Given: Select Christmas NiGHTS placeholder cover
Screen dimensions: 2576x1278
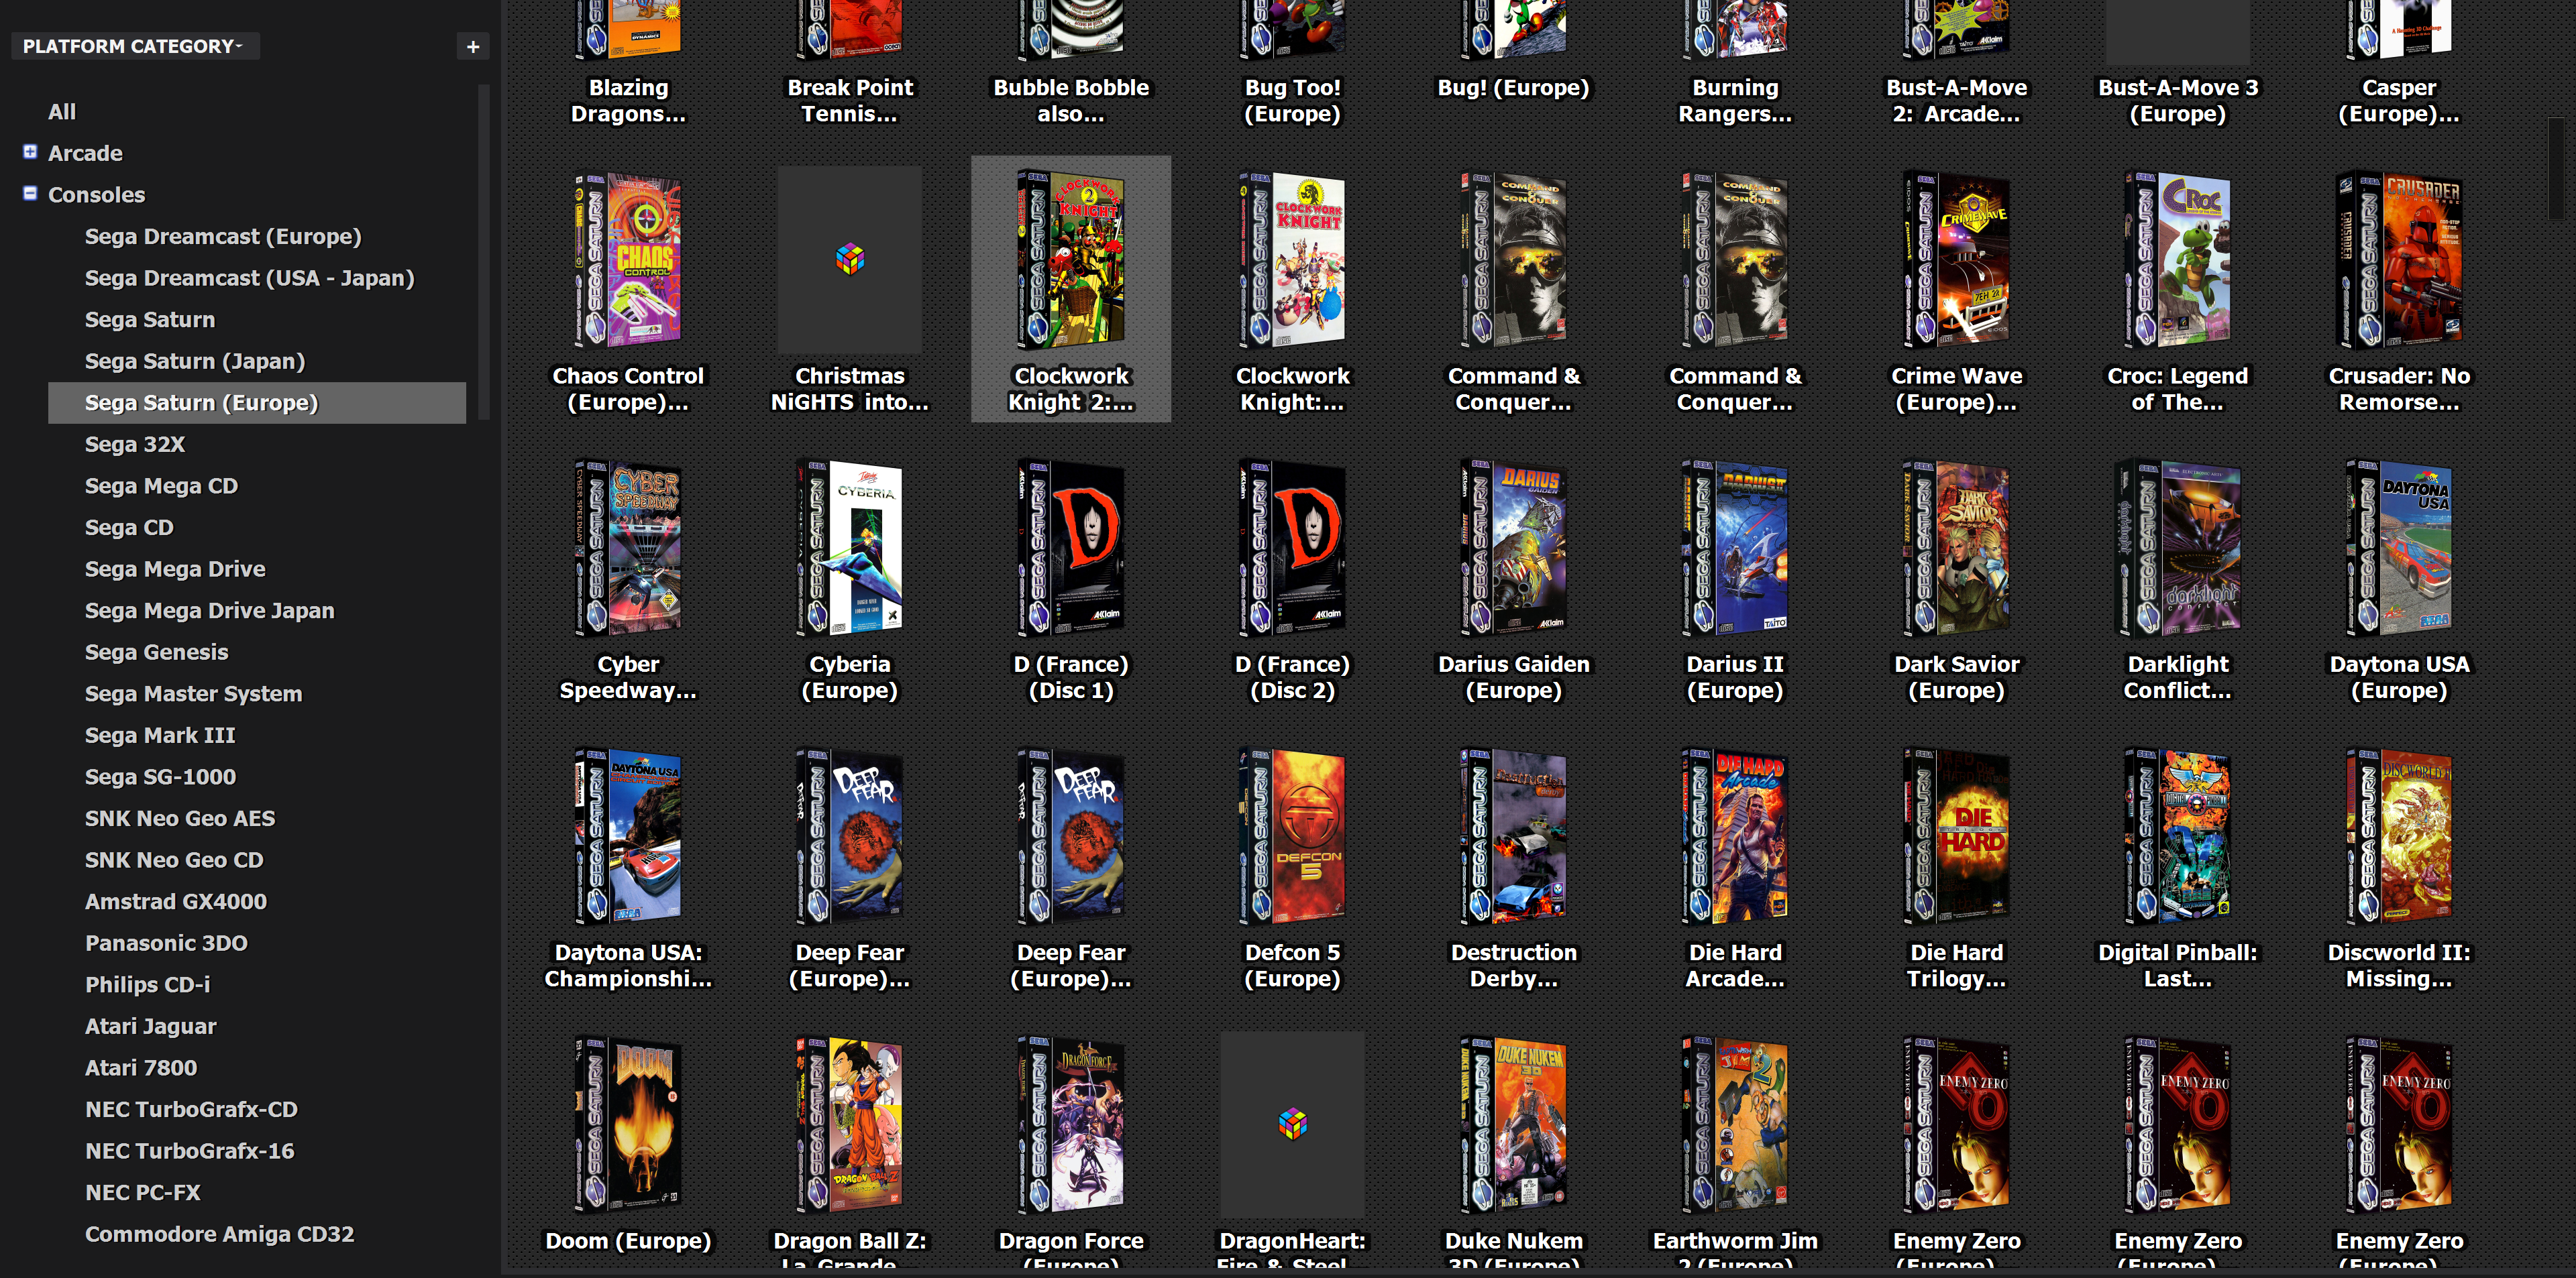Looking at the screenshot, I should click(x=850, y=259).
